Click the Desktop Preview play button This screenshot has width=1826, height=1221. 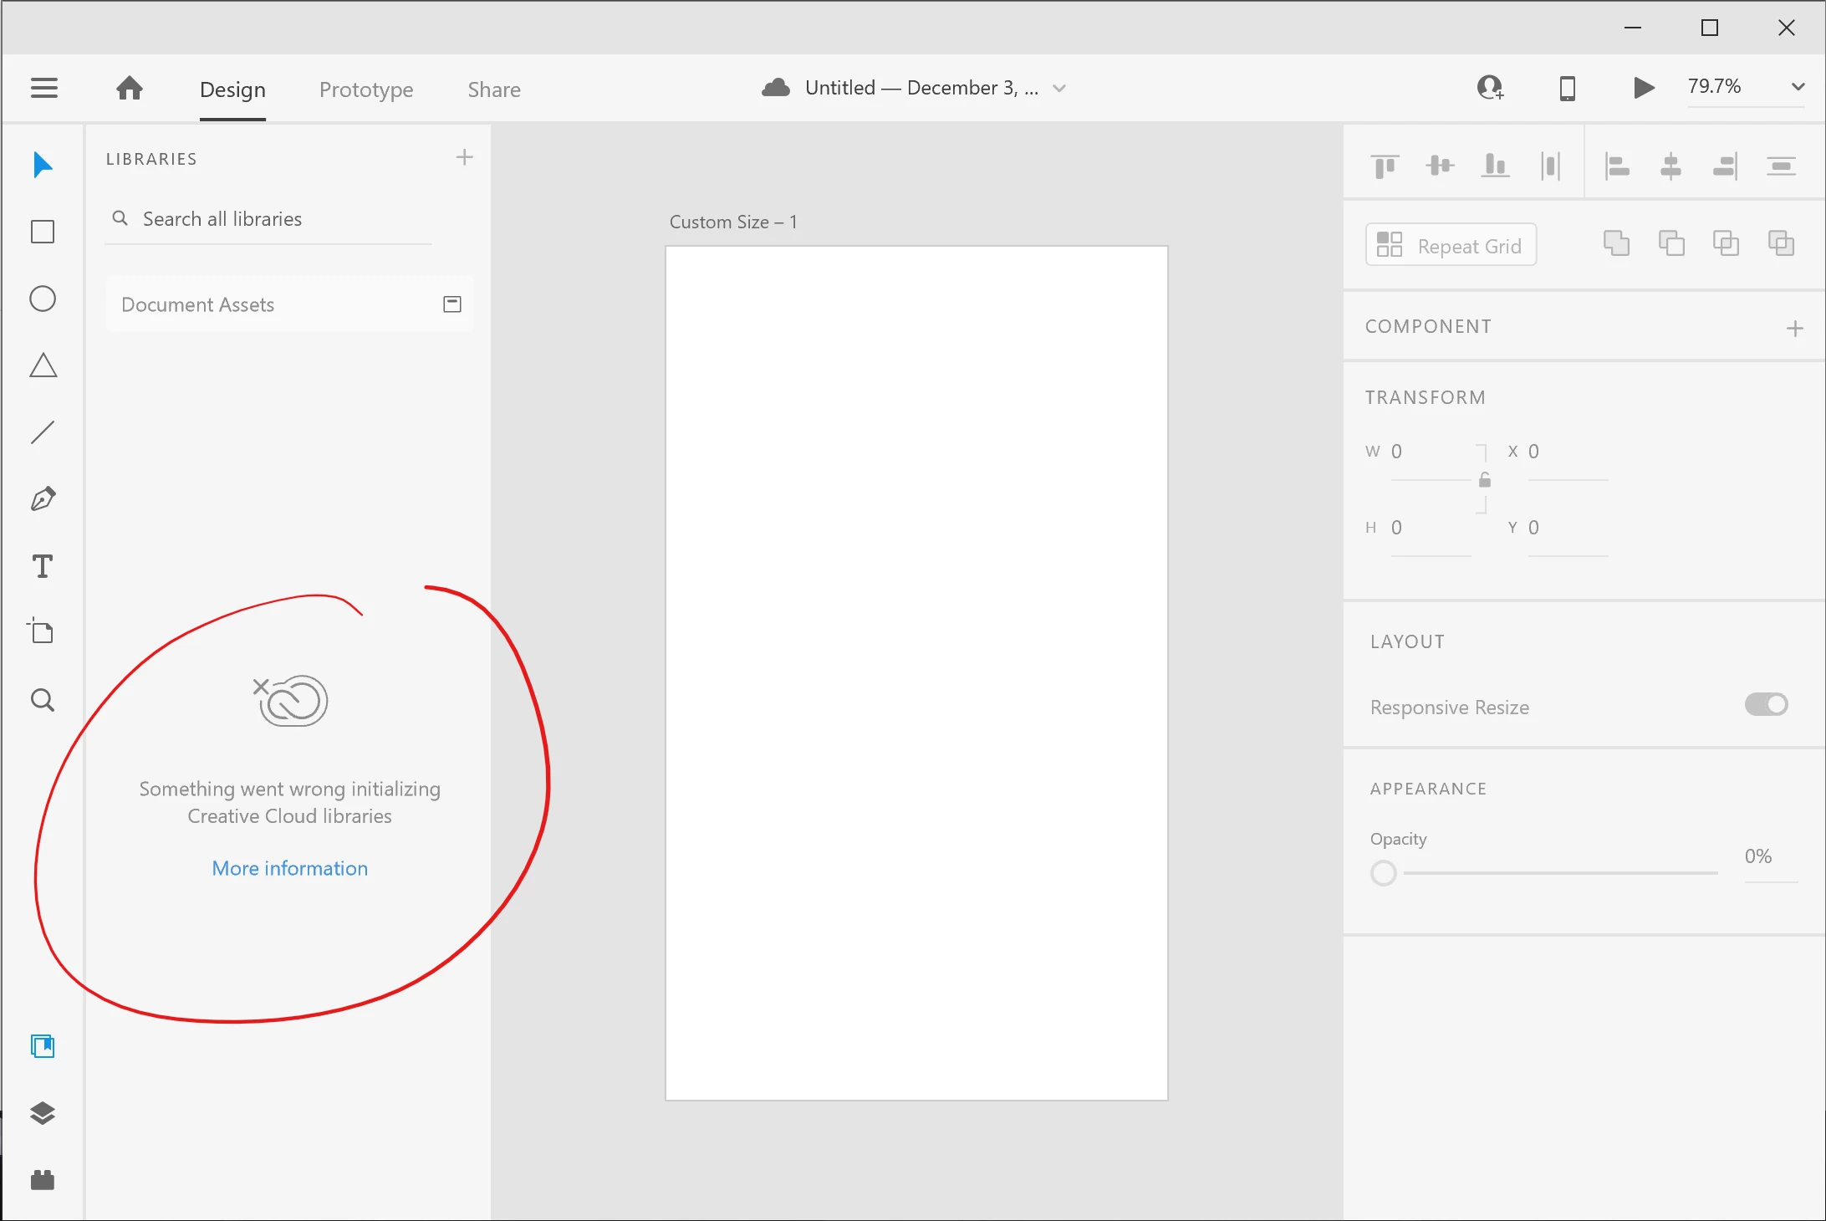point(1643,88)
